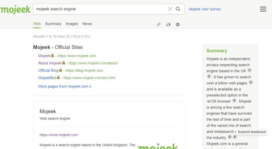Click summary citation number 6
Image resolution: width=272 pixels, height=149 pixels.
pyautogui.click(x=235, y=137)
